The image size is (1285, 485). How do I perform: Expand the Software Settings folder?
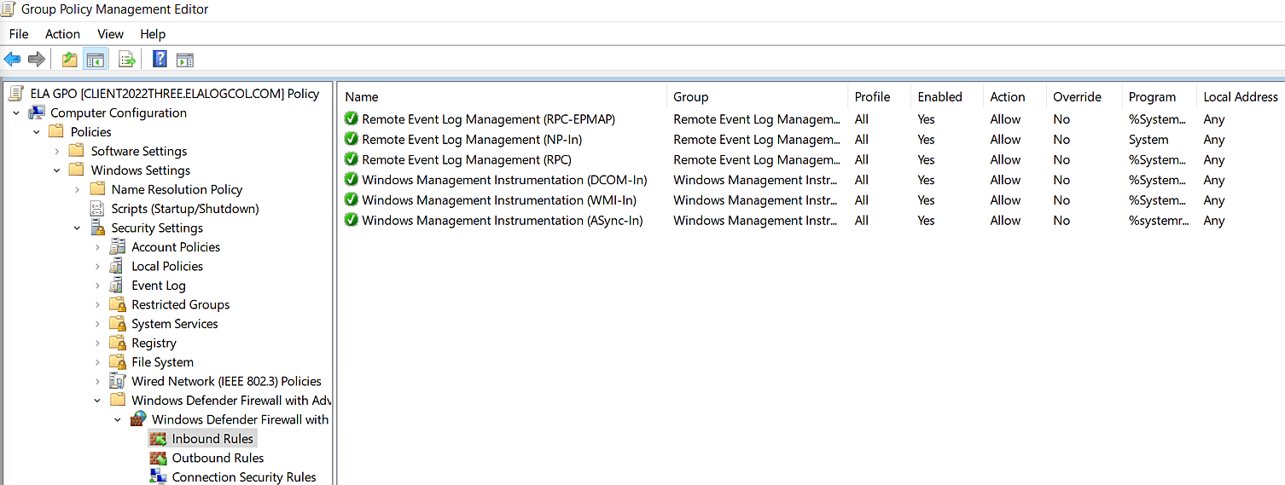point(57,152)
